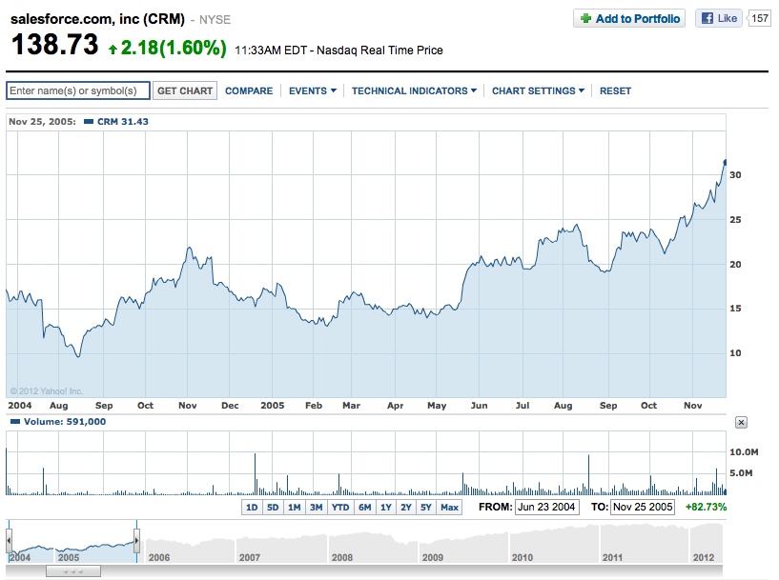Click the Reset link
The height and width of the screenshot is (580, 779).
coord(615,90)
